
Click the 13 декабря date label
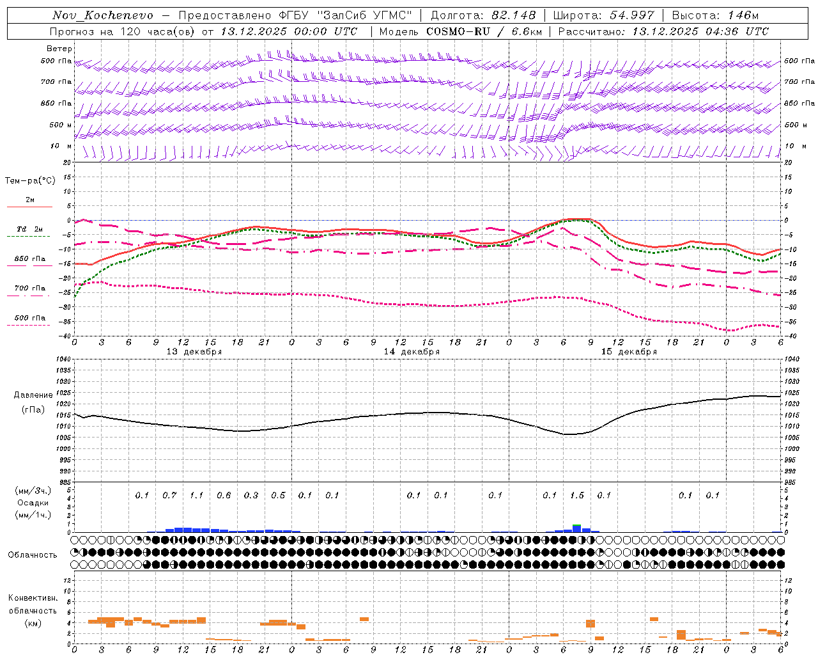pos(194,352)
